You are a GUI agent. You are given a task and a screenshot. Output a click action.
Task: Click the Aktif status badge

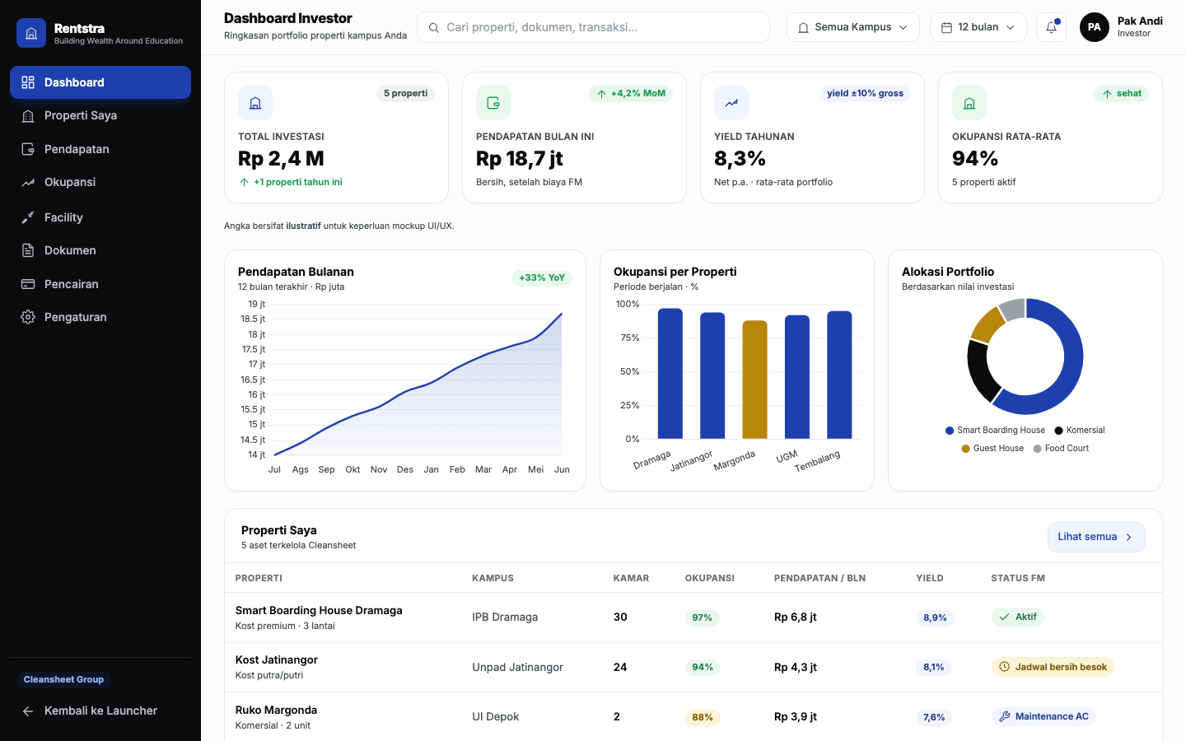pyautogui.click(x=1018, y=617)
